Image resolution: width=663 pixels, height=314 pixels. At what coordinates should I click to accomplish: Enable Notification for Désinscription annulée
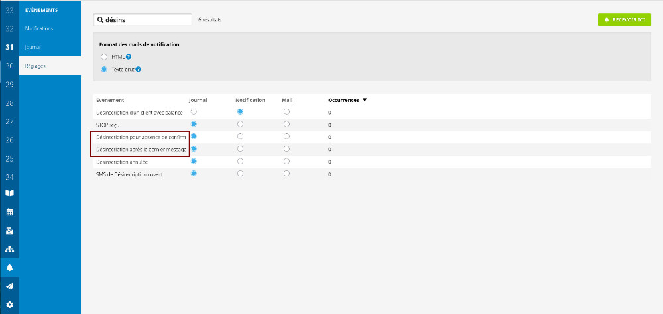pos(240,161)
